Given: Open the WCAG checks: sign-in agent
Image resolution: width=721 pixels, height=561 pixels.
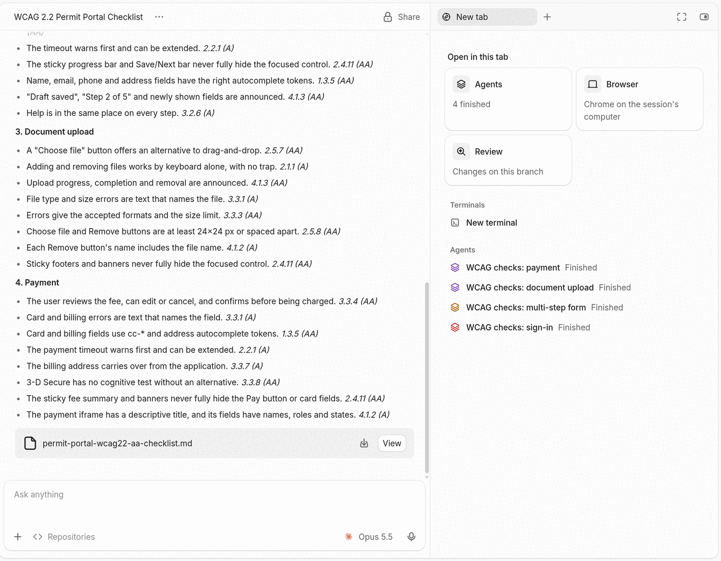Looking at the screenshot, I should coord(520,327).
